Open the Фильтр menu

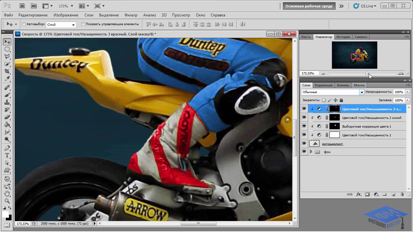click(x=131, y=15)
